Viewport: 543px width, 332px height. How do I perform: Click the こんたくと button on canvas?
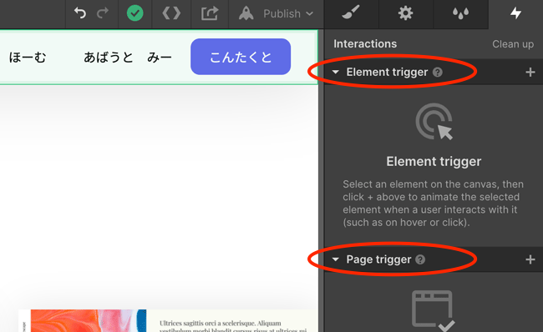pyautogui.click(x=241, y=57)
